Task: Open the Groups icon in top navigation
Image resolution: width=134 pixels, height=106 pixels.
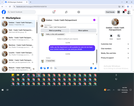Action: 79,12
